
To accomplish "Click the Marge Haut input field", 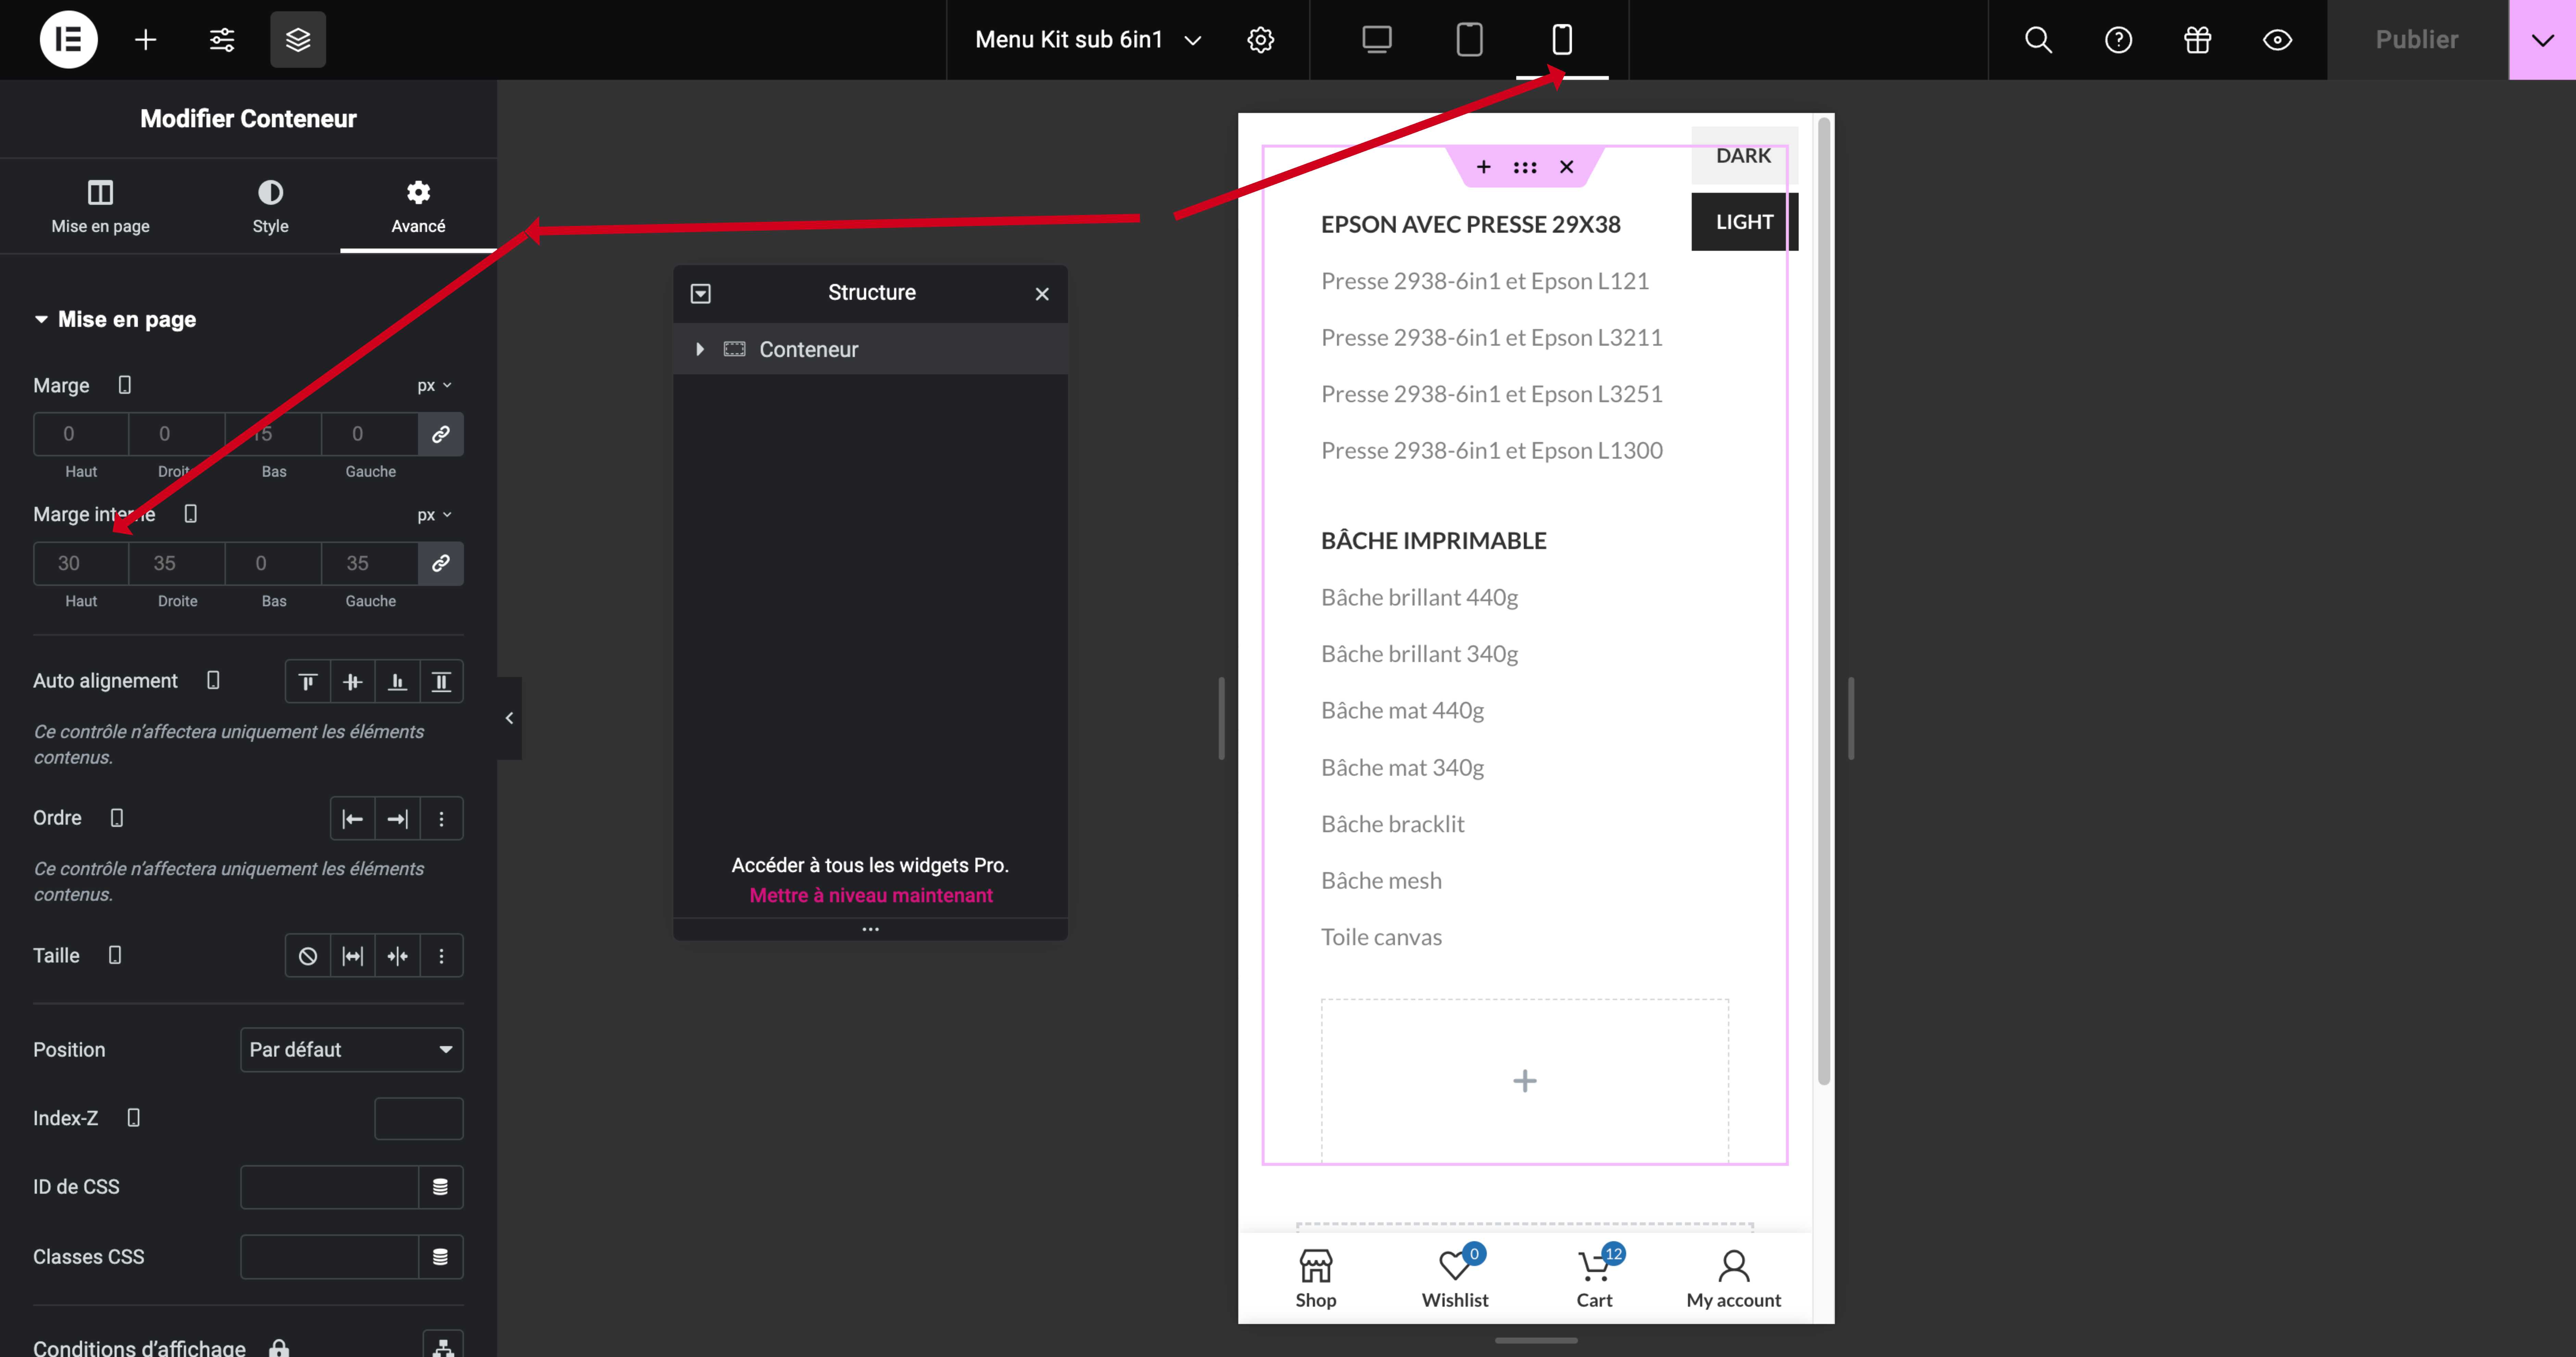I will coord(81,434).
